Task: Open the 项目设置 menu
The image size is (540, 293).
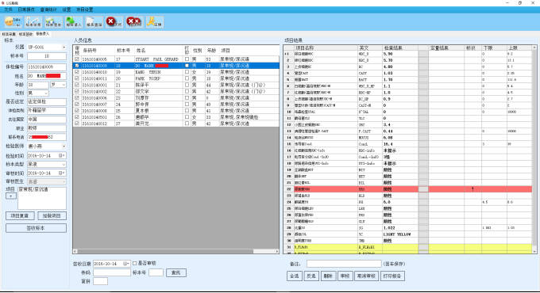Action: (84, 10)
